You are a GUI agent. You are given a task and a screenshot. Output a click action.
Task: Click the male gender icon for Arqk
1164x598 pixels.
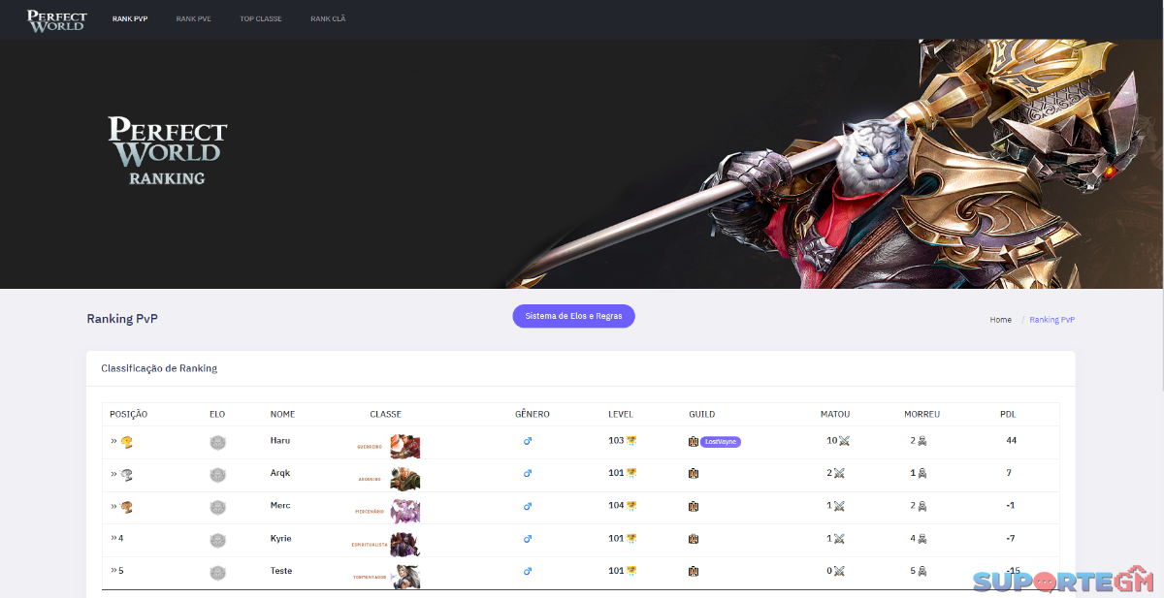[x=528, y=474]
